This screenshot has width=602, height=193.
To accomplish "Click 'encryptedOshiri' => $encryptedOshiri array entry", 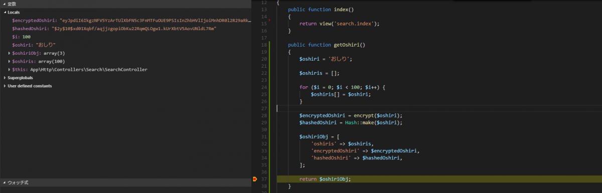I will tap(365, 151).
